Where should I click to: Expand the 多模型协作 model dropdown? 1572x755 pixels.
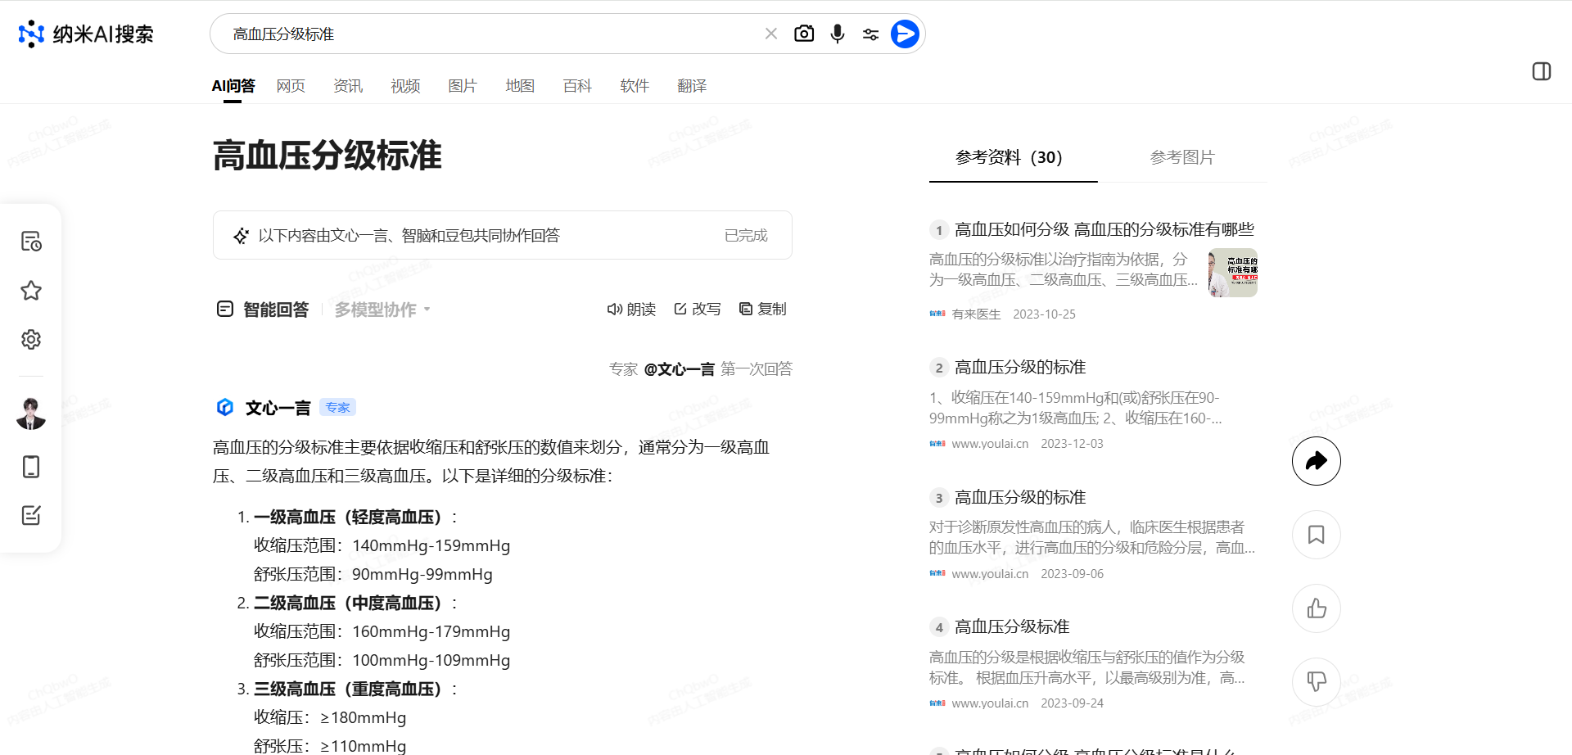[x=382, y=310]
